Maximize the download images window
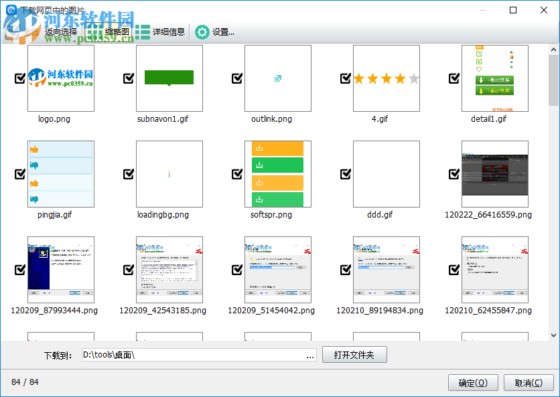This screenshot has width=560, height=397. [x=513, y=10]
